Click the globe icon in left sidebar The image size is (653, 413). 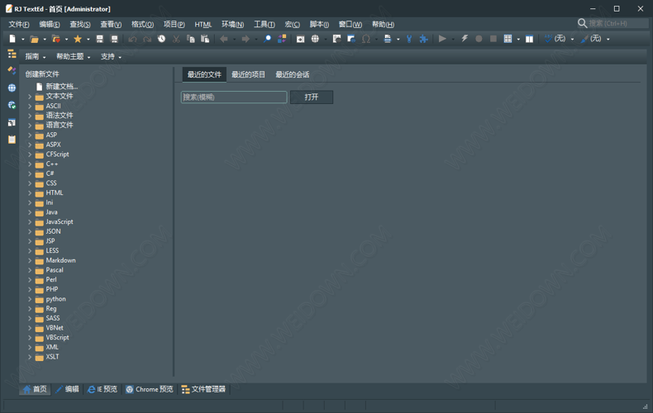coord(12,88)
